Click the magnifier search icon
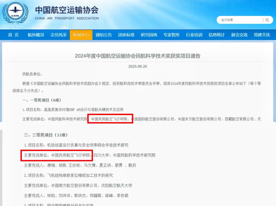This screenshot has width=276, height=206. (267, 20)
